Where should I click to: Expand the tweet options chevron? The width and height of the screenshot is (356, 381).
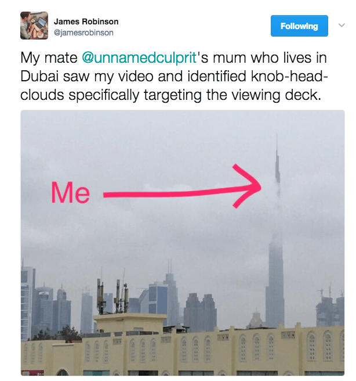(342, 25)
